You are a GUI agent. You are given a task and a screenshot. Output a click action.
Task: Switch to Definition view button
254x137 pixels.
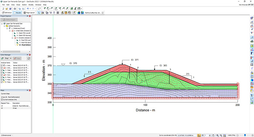click(x=7, y=13)
